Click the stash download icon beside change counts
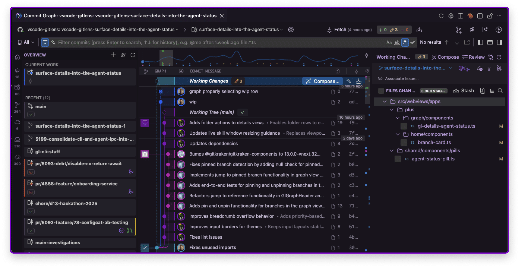 point(419,30)
